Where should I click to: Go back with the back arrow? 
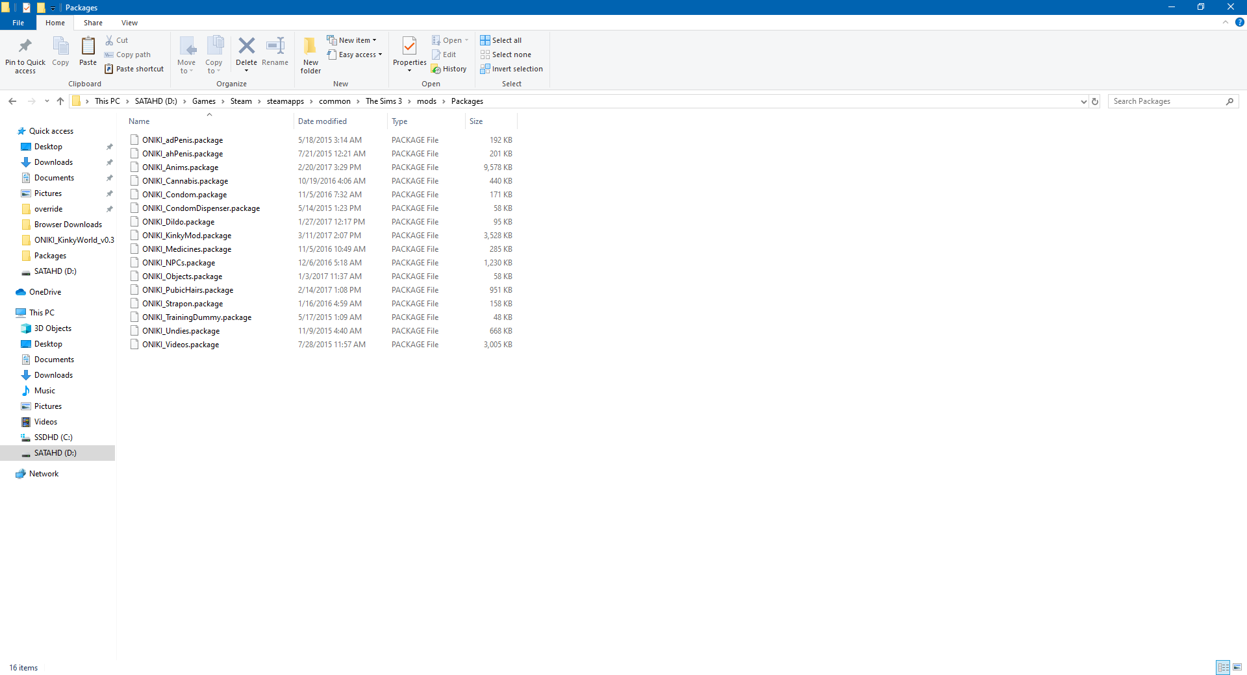(12, 101)
